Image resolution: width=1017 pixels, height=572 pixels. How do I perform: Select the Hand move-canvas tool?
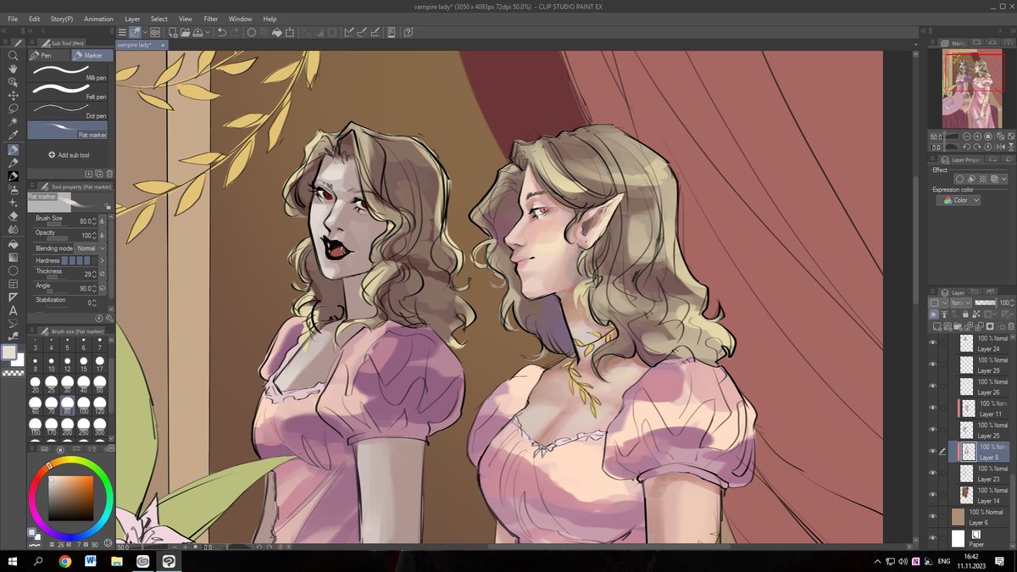(14, 69)
